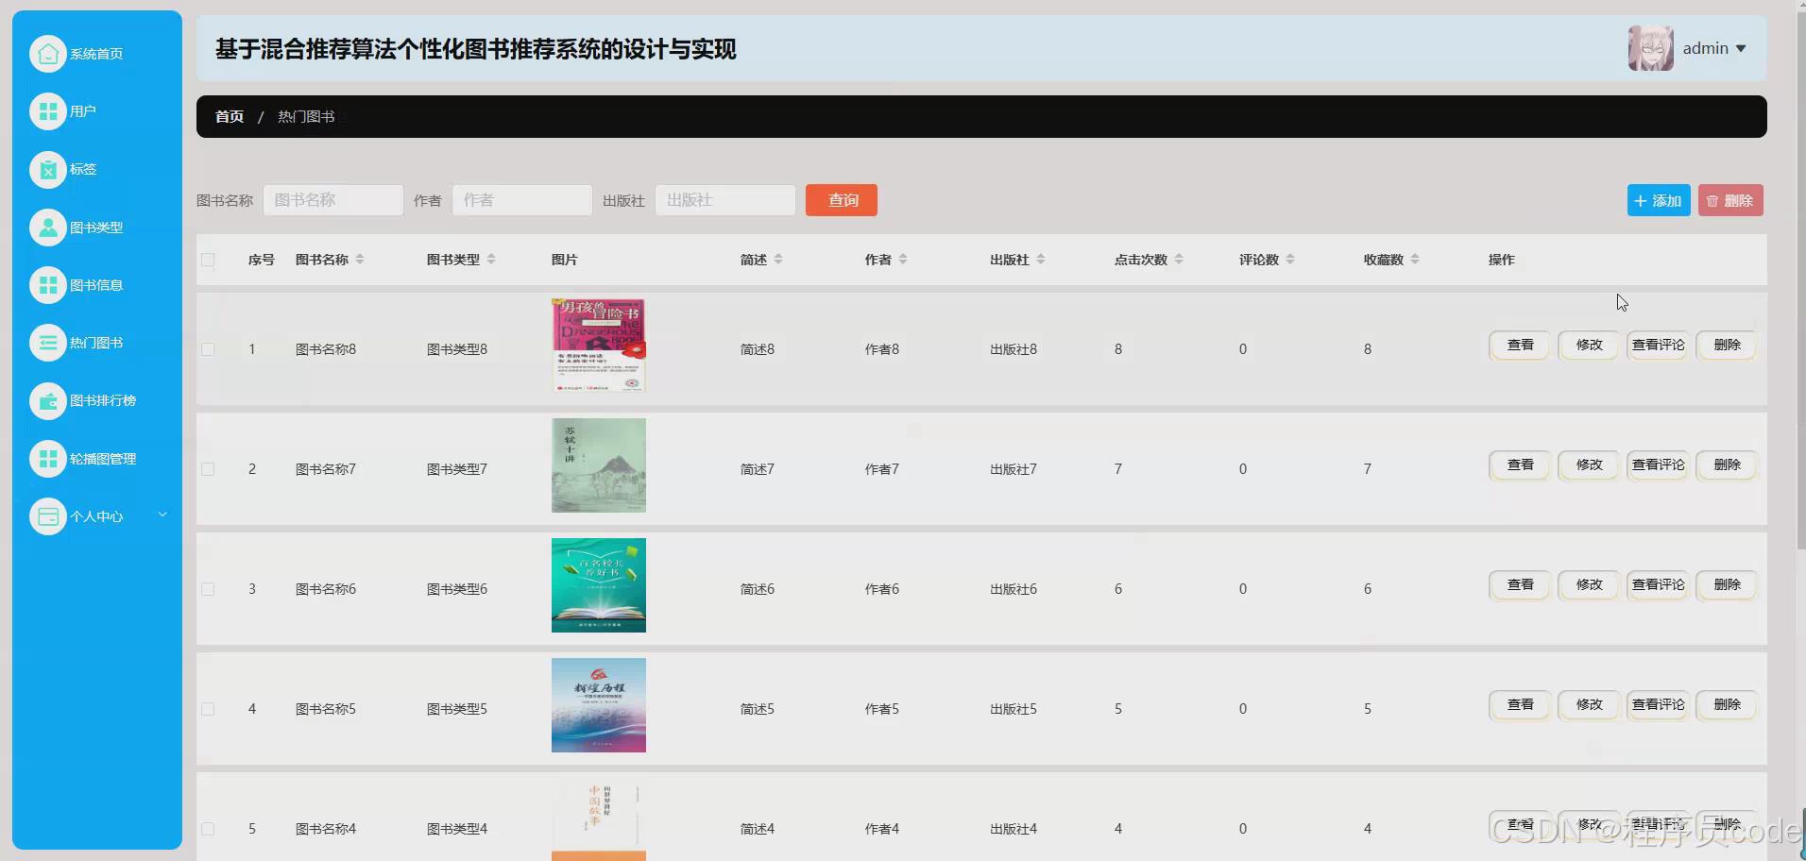Click the 首页 breadcrumb link
1806x861 pixels.
pyautogui.click(x=230, y=117)
